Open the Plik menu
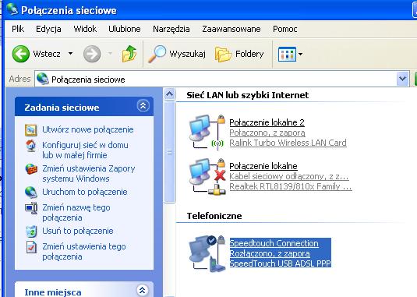Screen dimensions: 417x297 tap(18, 29)
